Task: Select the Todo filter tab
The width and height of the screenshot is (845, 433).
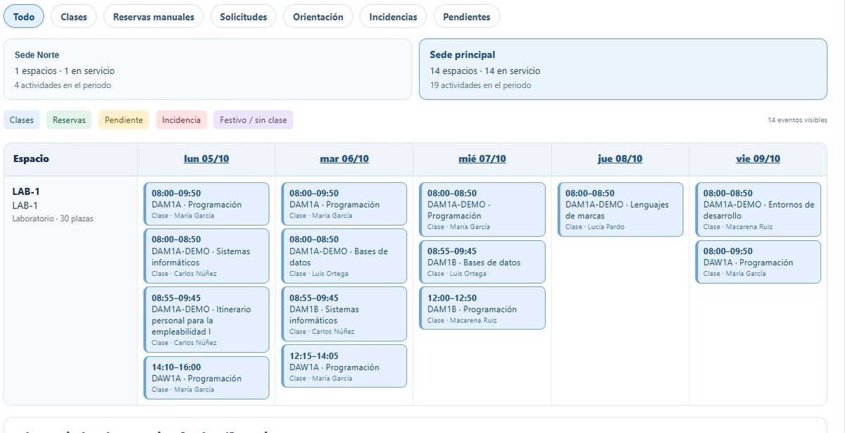Action: (24, 17)
